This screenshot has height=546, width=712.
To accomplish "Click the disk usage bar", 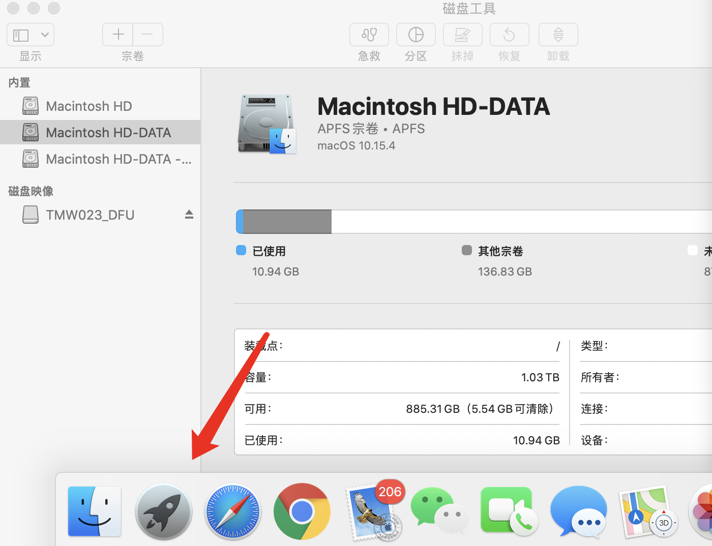I will click(x=474, y=222).
